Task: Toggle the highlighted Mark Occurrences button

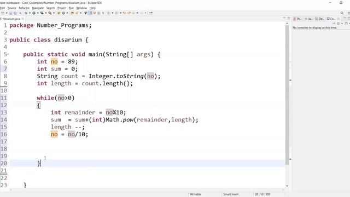Action: pyautogui.click(x=90, y=13)
